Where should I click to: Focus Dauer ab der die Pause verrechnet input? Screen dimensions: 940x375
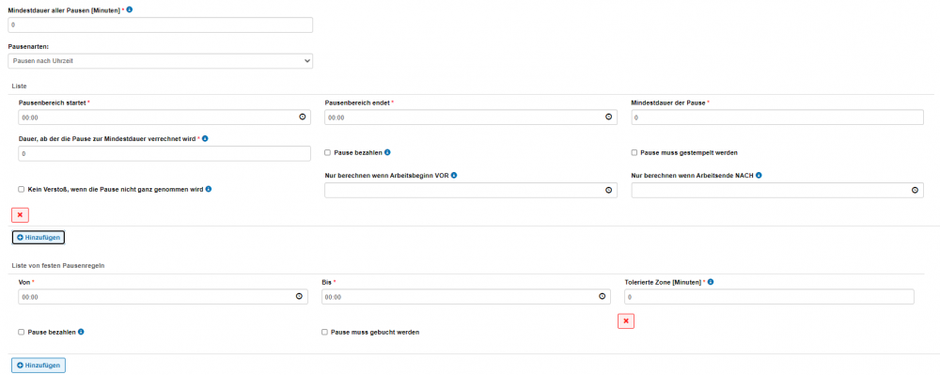tap(164, 154)
